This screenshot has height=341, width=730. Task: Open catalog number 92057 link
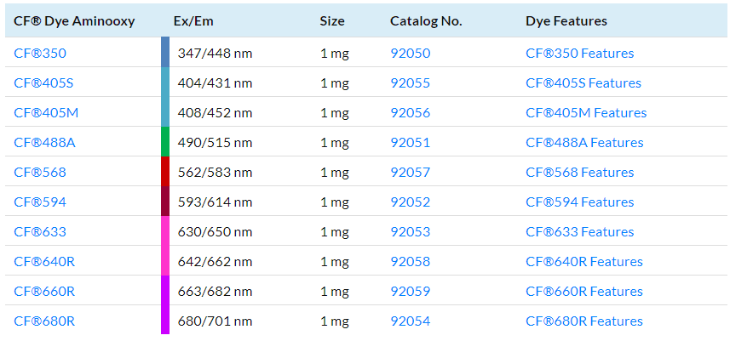tap(410, 173)
